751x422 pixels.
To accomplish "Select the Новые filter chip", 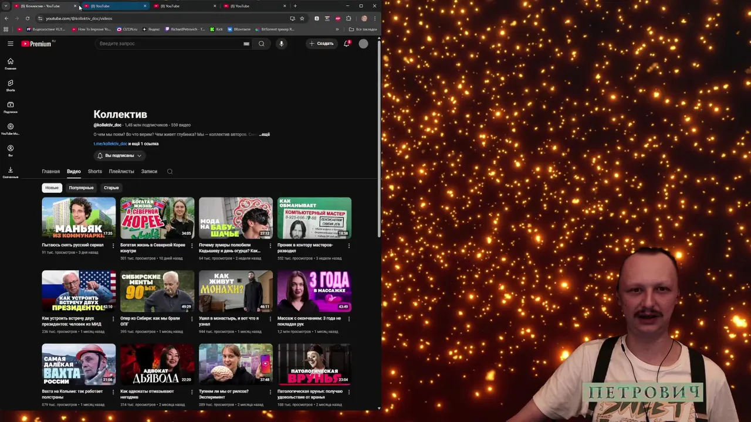I will click(52, 188).
